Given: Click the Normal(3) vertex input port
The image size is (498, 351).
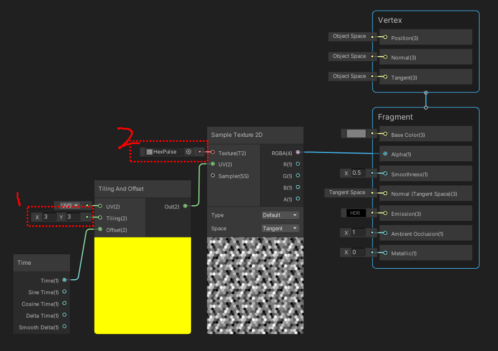Looking at the screenshot, I should click(x=385, y=57).
